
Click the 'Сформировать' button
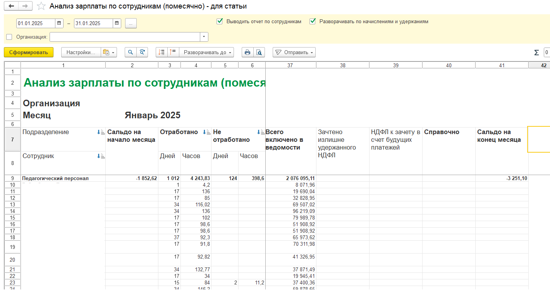click(x=29, y=52)
